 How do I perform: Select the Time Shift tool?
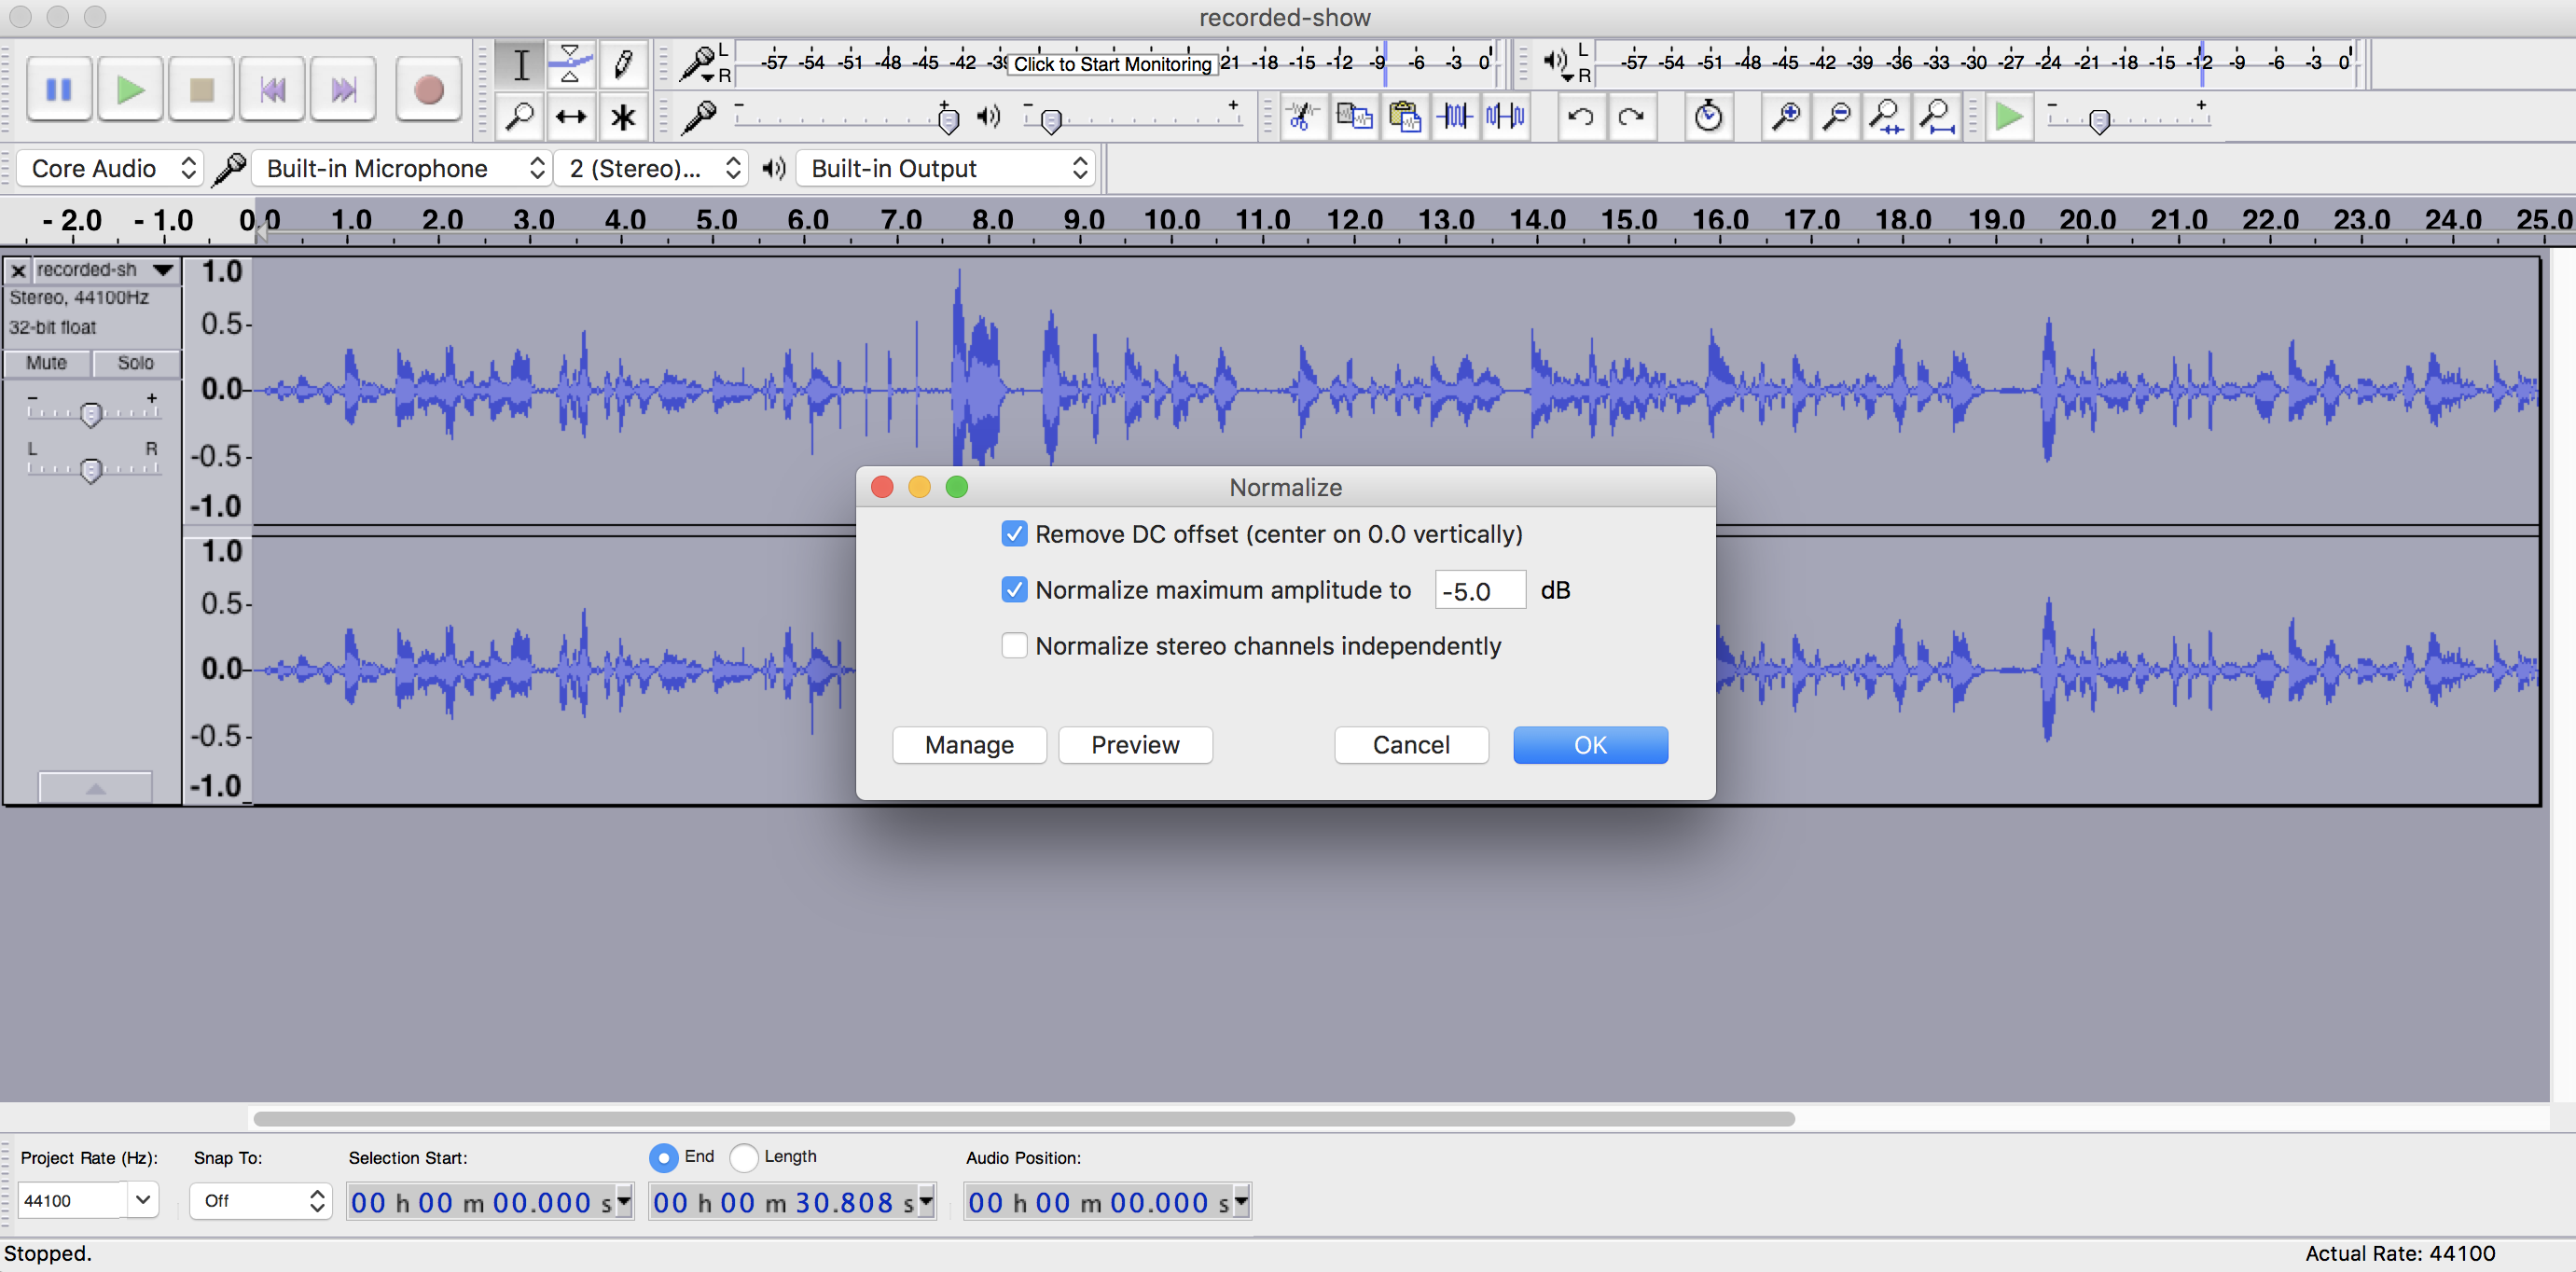point(571,117)
